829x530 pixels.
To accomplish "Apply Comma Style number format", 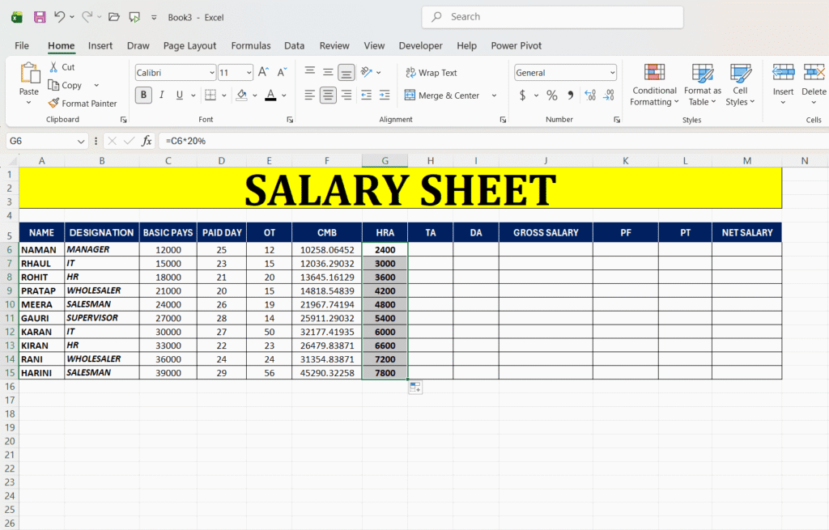I will pos(571,95).
